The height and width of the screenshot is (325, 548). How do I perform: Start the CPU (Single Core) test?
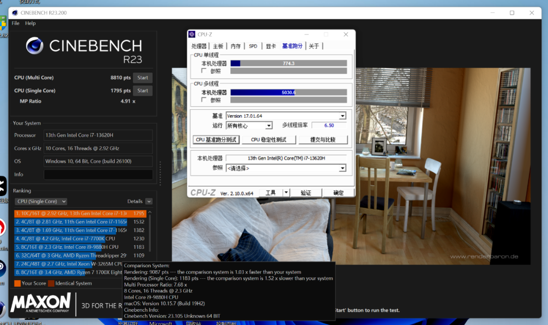click(x=143, y=90)
